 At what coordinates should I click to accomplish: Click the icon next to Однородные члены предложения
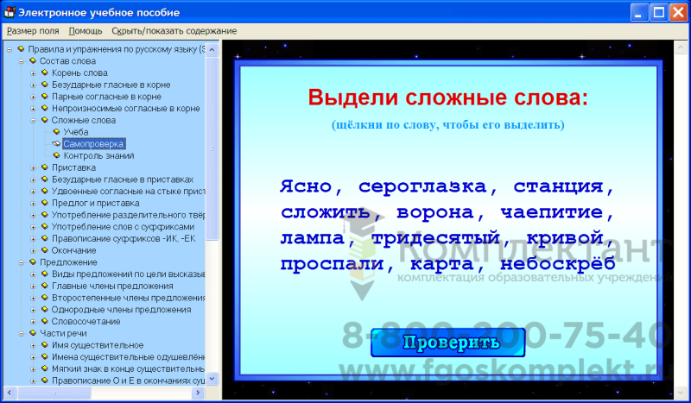(45, 309)
